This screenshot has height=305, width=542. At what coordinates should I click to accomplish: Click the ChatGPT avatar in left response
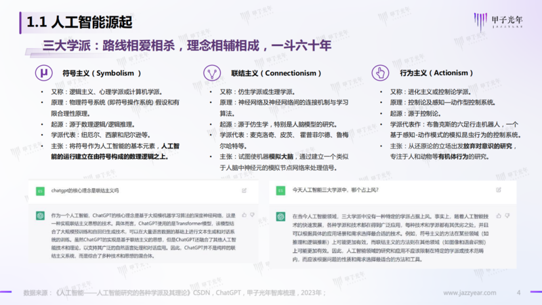tap(40, 216)
